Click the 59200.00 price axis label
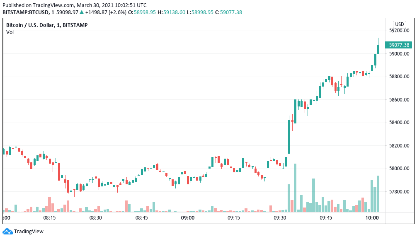The image size is (417, 239). point(399,31)
